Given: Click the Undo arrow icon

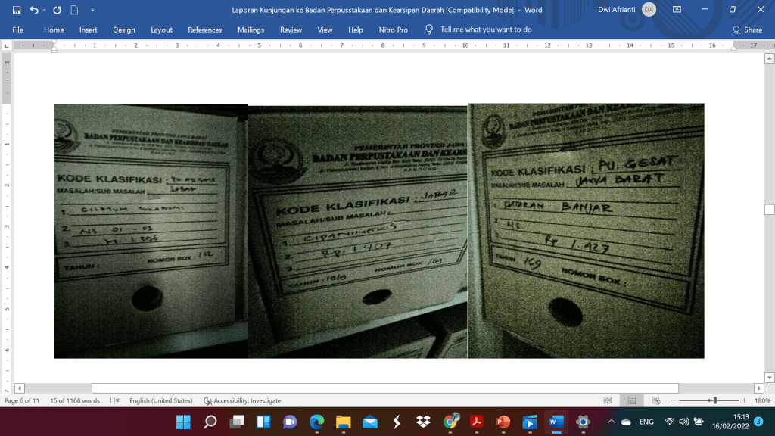Looking at the screenshot, I should [34, 10].
